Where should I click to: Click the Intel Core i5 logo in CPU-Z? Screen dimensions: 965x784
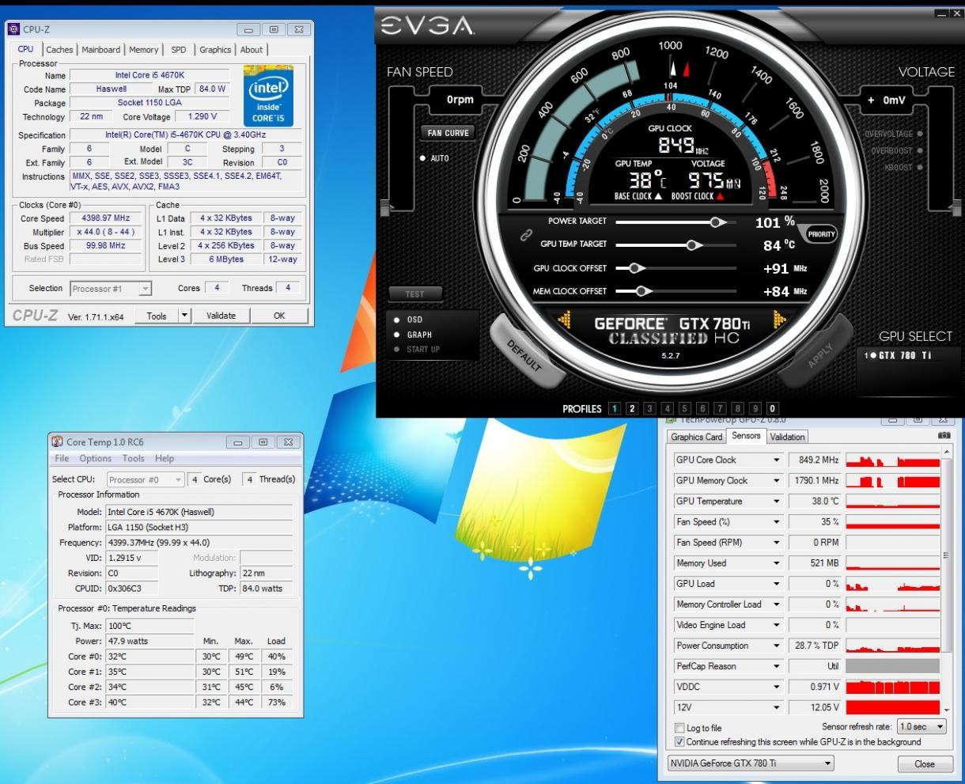(x=268, y=97)
